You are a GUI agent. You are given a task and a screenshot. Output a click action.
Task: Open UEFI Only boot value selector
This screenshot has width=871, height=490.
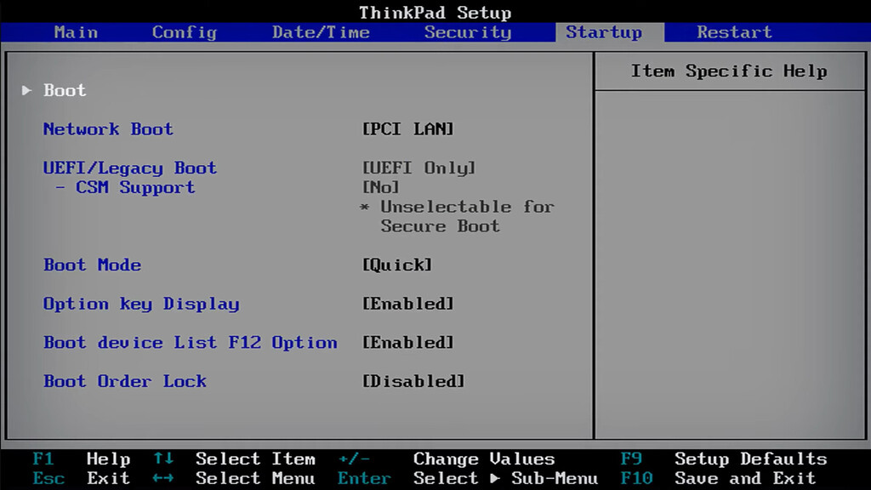pos(418,168)
